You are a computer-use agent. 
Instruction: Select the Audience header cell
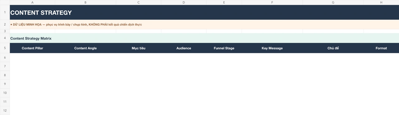pyautogui.click(x=184, y=48)
